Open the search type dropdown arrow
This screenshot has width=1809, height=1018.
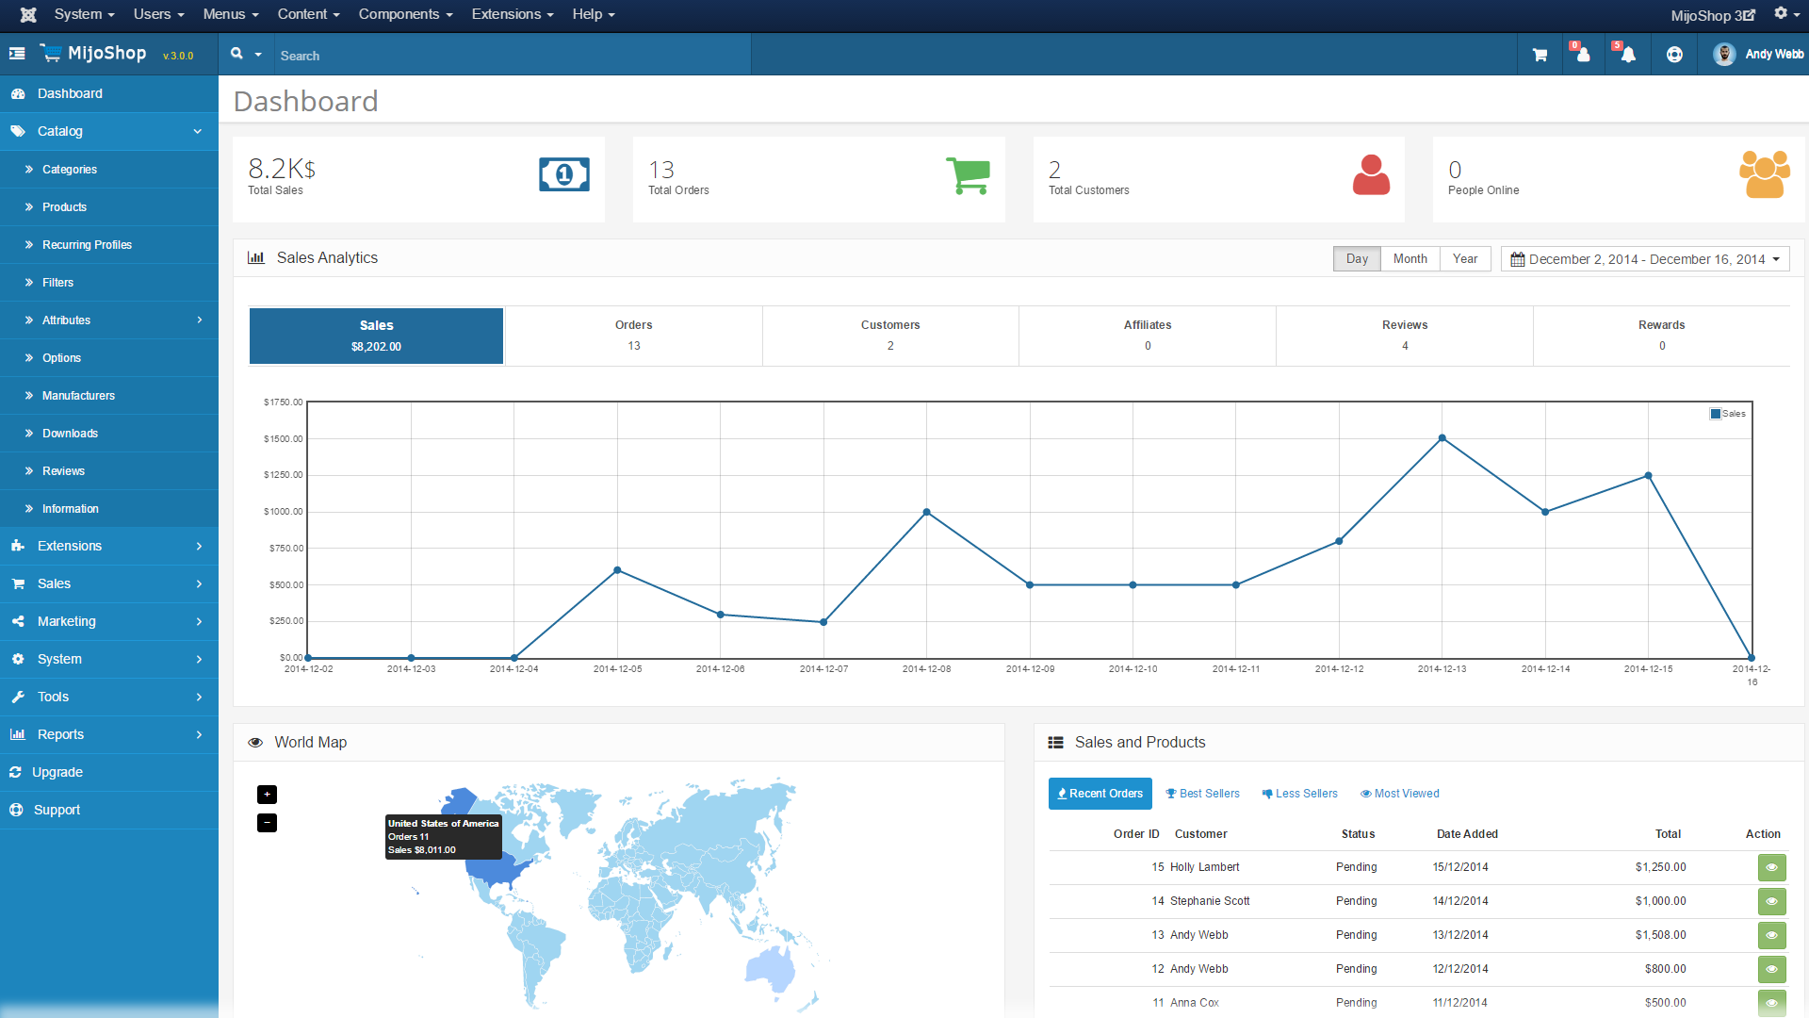[258, 55]
